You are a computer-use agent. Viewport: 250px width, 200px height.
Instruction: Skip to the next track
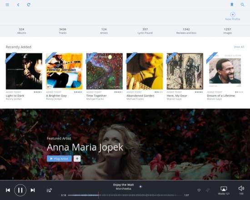click(33, 190)
